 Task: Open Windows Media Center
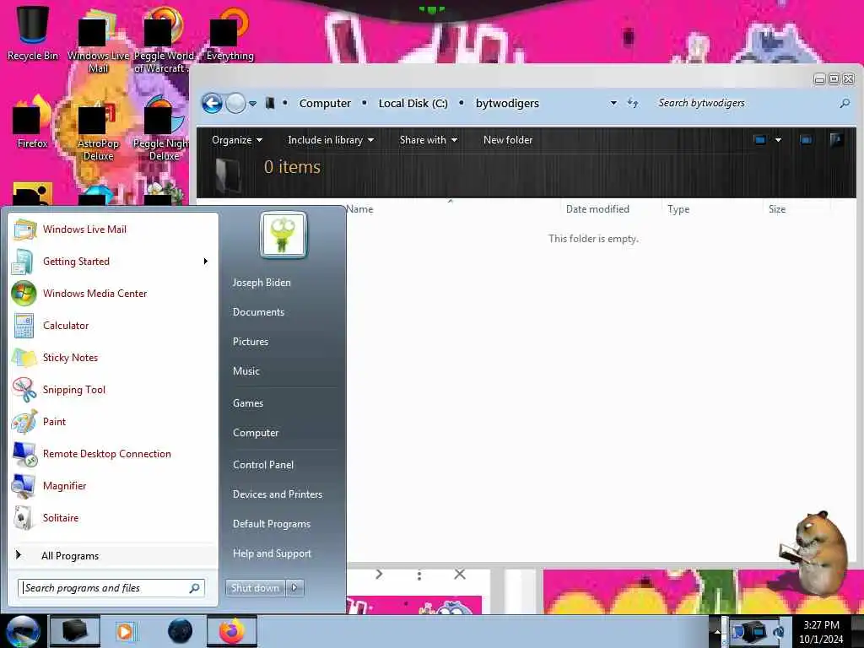[x=113, y=293]
